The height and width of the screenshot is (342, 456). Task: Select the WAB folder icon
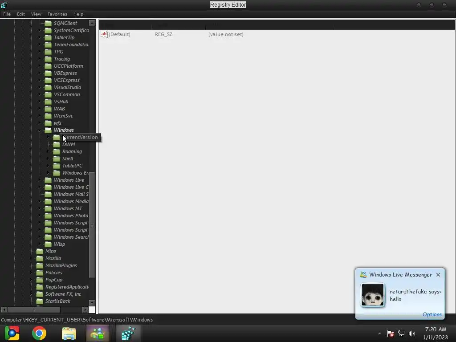tap(48, 109)
